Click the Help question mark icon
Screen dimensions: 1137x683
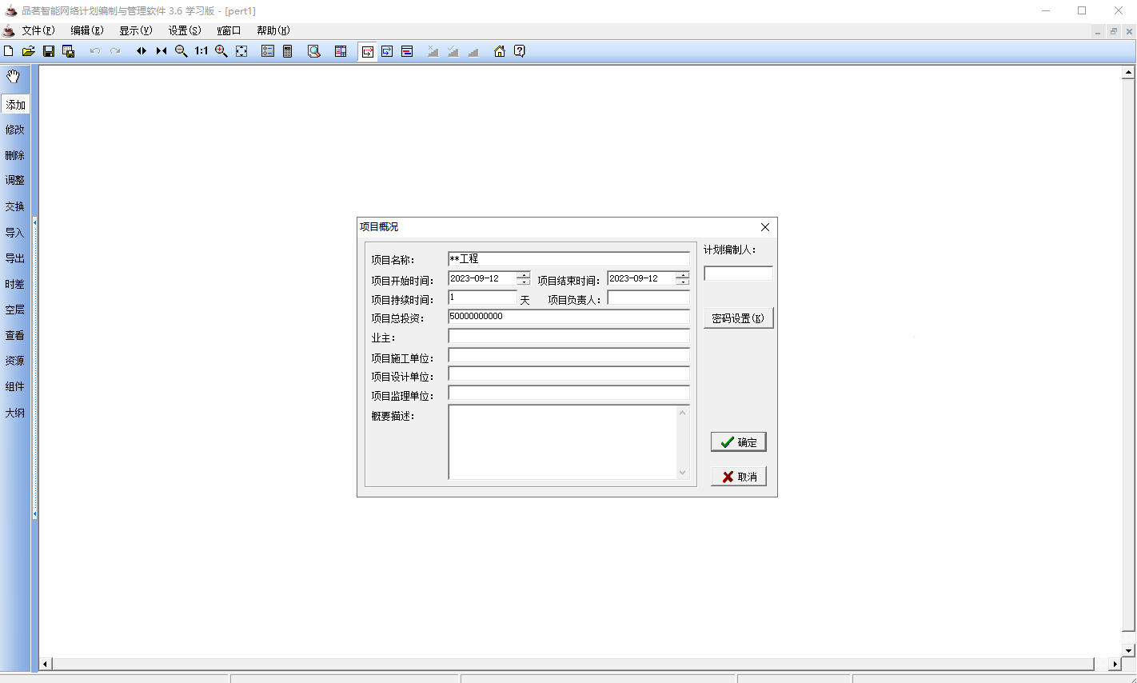click(520, 51)
